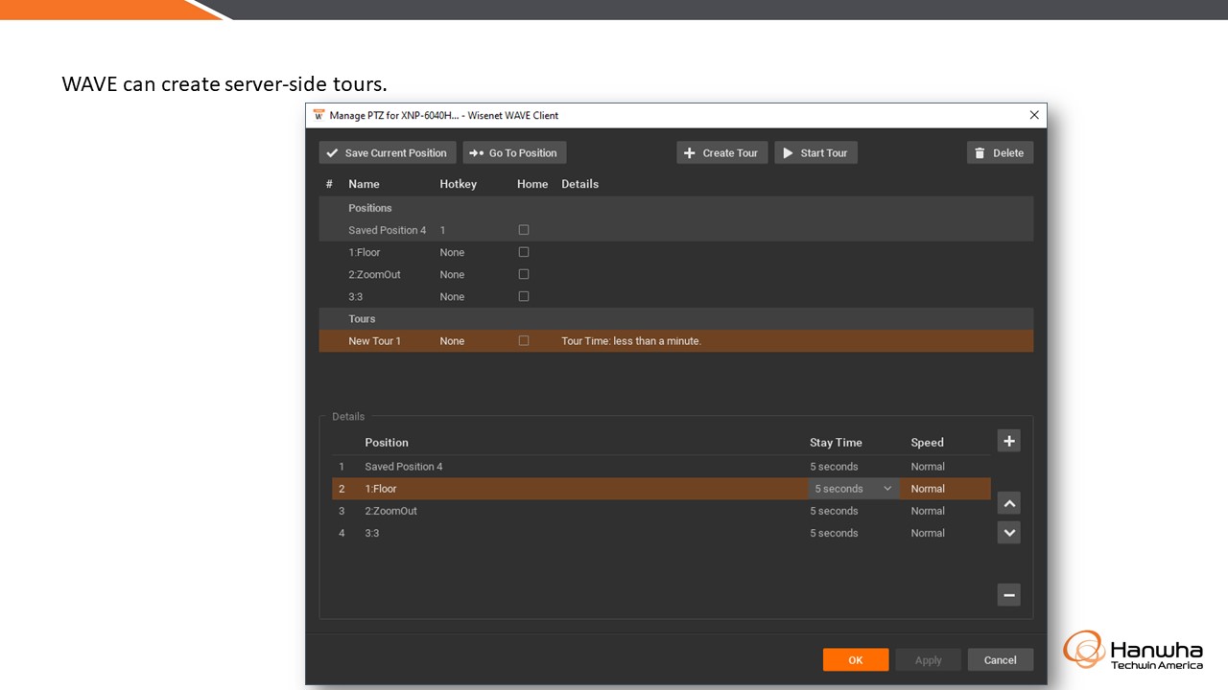Move tour position down with arrow
1228x690 pixels.
tap(1008, 532)
